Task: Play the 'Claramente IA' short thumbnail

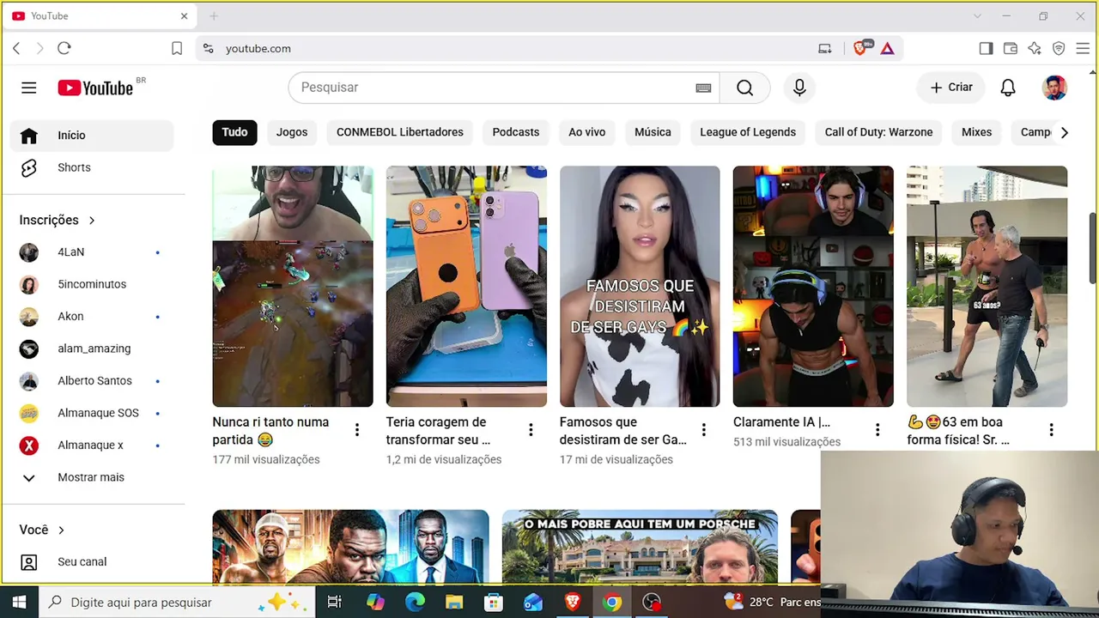Action: (x=813, y=286)
